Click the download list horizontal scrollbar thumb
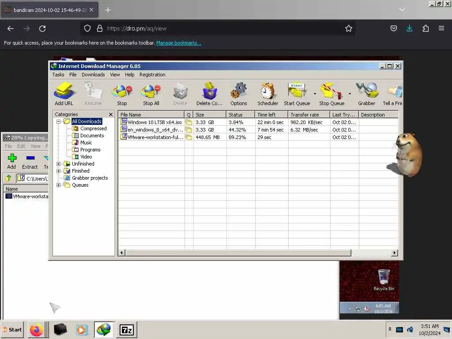Screen dimensions: 452x339 238,253
